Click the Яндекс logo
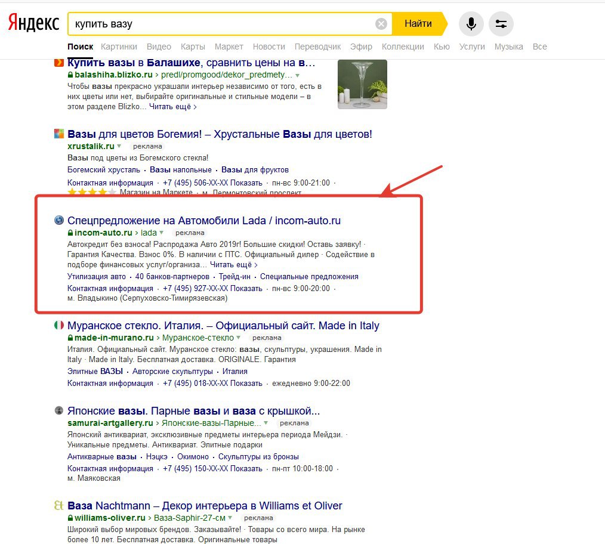 [x=33, y=23]
